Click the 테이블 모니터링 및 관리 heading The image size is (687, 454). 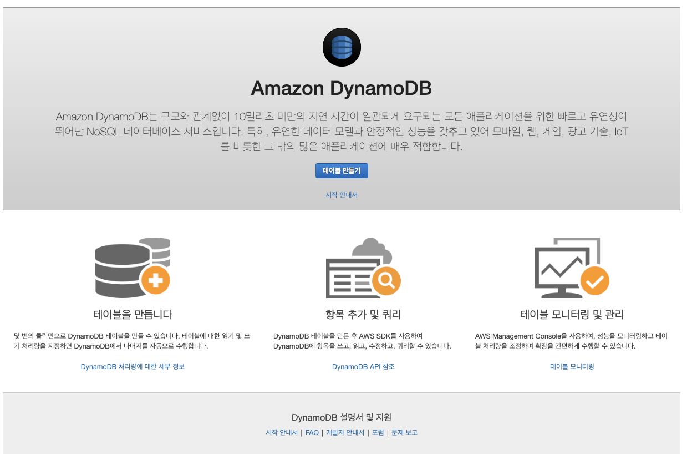point(572,315)
